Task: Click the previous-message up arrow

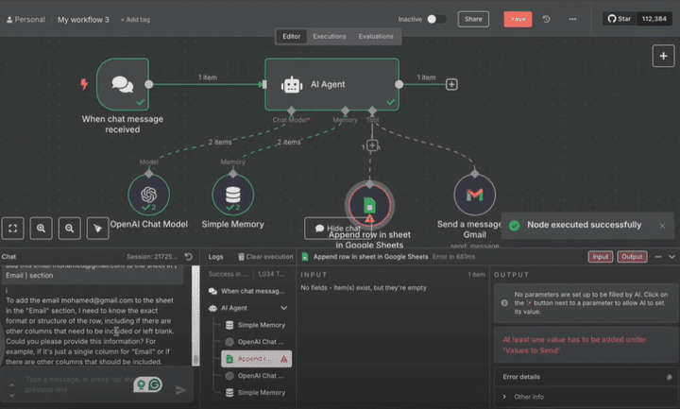Action: [x=11, y=384]
